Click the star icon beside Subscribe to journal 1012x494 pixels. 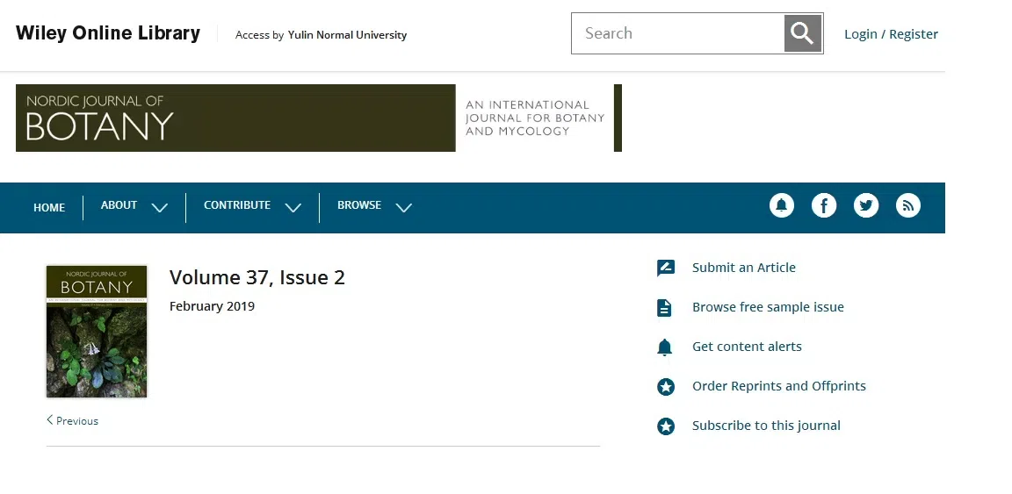coord(666,426)
